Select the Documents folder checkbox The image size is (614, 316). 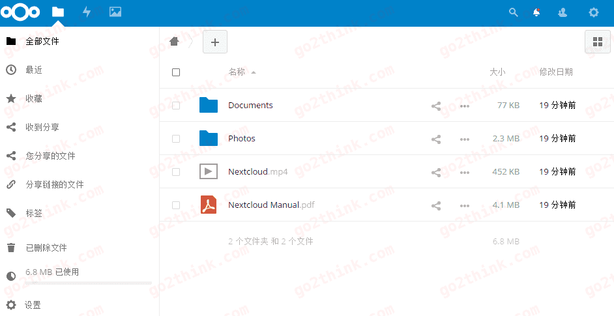point(176,106)
